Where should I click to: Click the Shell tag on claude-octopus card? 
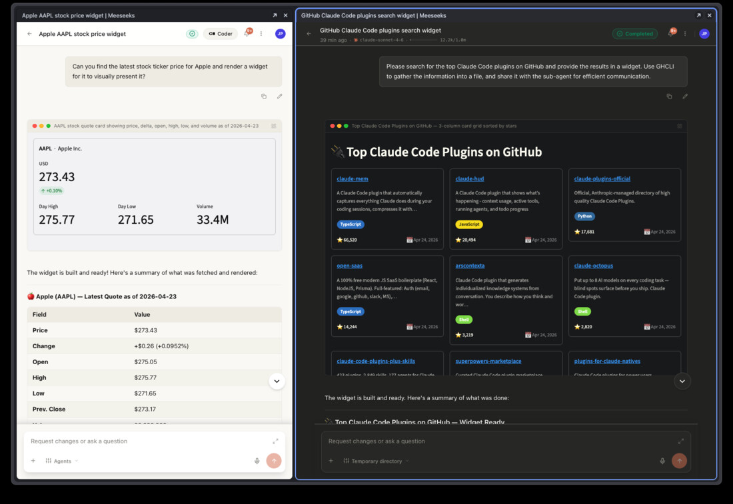tap(582, 312)
